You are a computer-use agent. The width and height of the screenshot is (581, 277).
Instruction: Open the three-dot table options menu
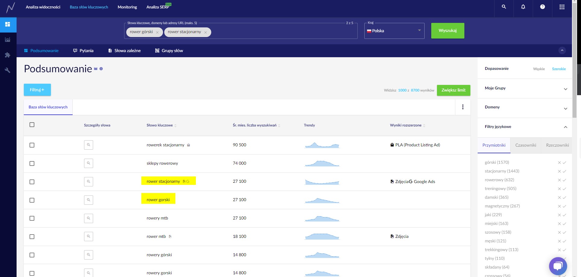[463, 107]
